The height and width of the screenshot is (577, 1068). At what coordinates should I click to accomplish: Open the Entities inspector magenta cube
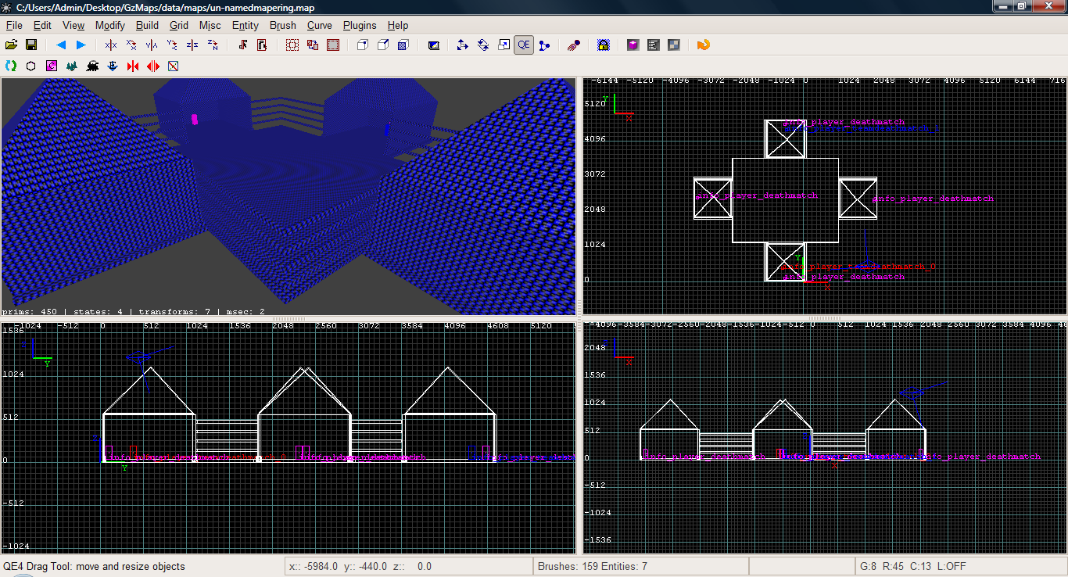pos(633,45)
